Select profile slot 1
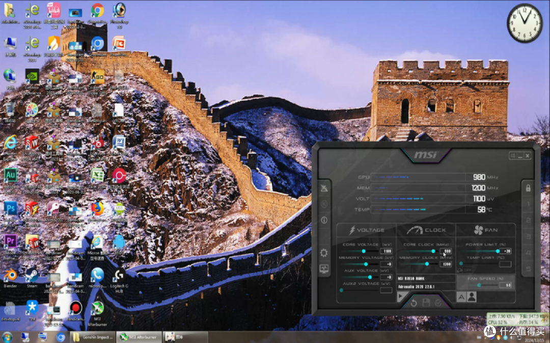Screen dimensions: 550x343 (x=528, y=204)
